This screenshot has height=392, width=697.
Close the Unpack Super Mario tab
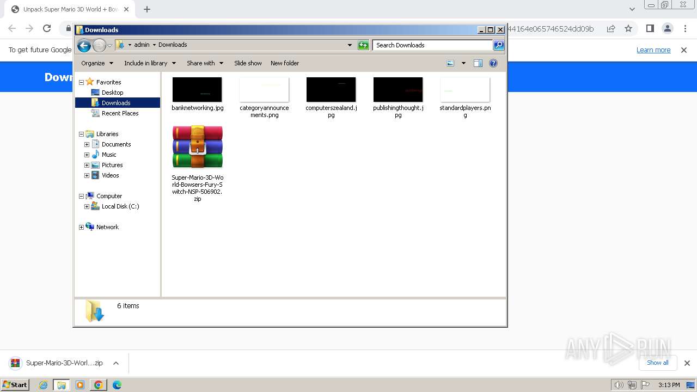[x=126, y=9]
